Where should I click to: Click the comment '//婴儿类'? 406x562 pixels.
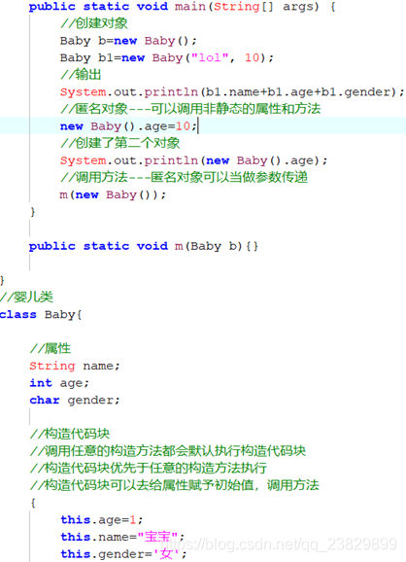(26, 298)
